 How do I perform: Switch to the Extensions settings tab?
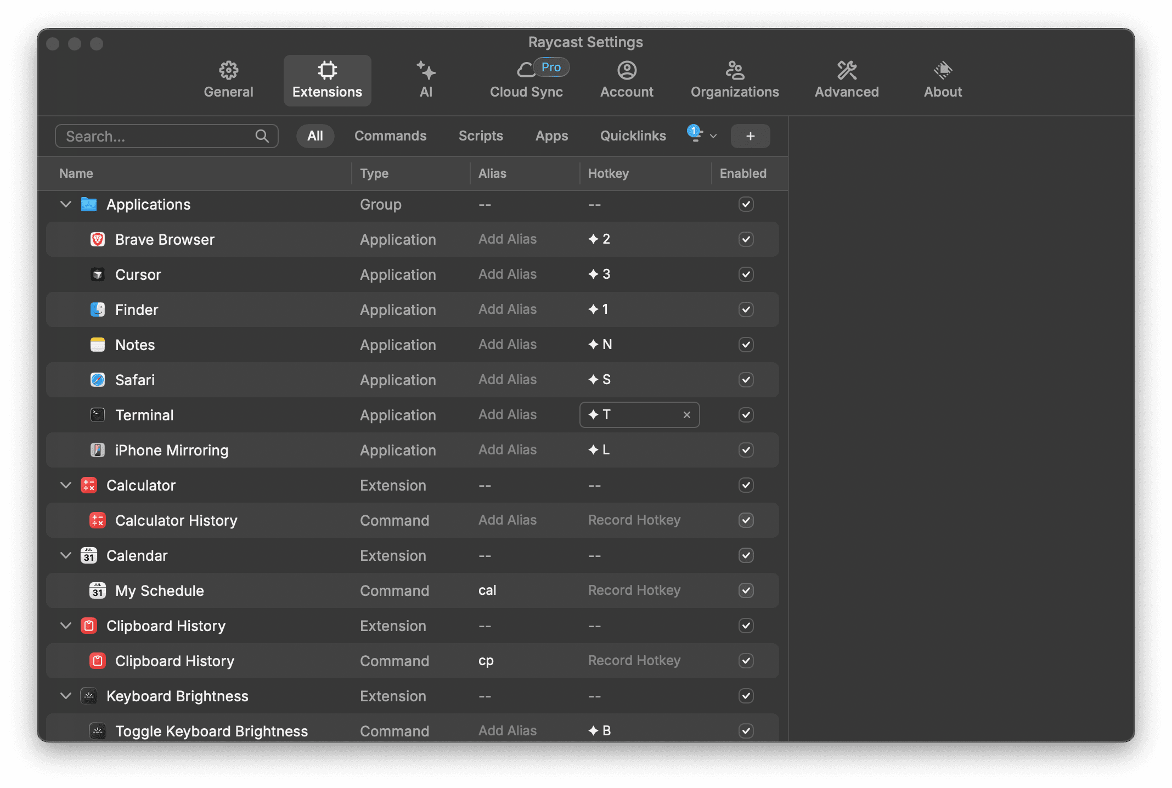(x=327, y=80)
